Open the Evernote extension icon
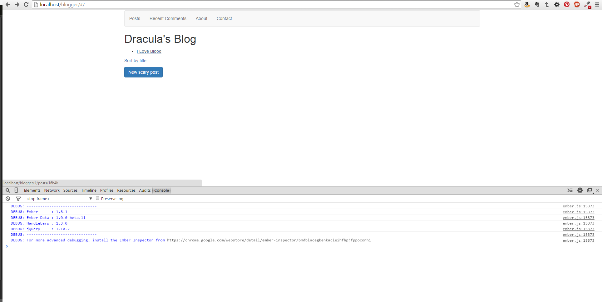 click(x=537, y=5)
